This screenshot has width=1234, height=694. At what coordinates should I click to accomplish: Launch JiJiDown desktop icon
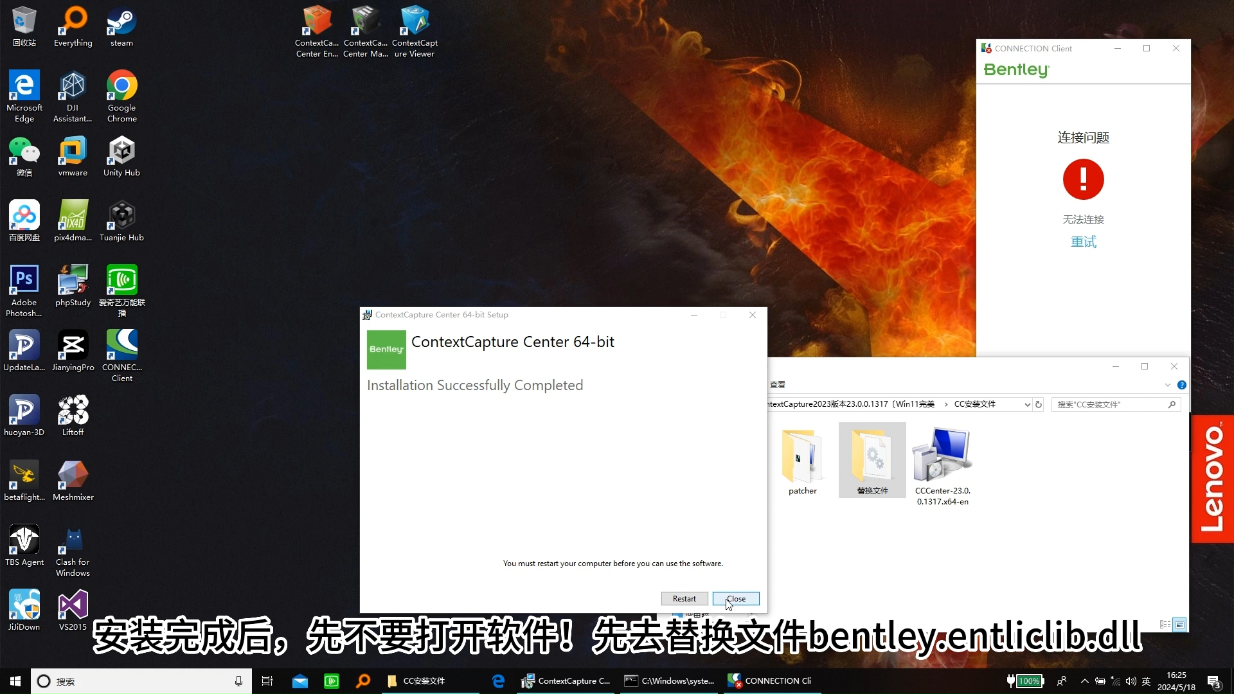point(24,610)
